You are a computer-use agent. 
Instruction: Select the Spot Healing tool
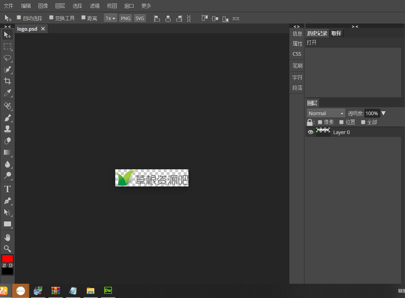(7, 106)
